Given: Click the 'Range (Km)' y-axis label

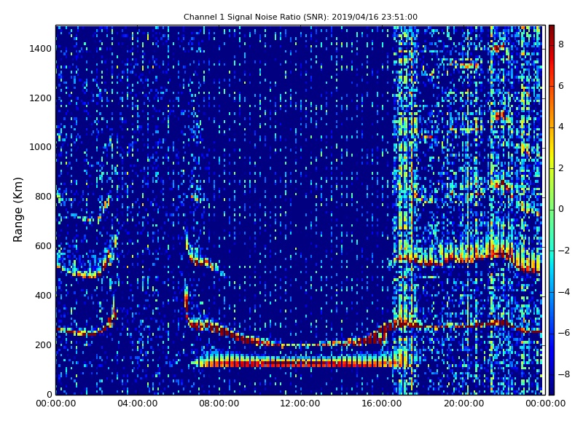Looking at the screenshot, I should coord(17,210).
